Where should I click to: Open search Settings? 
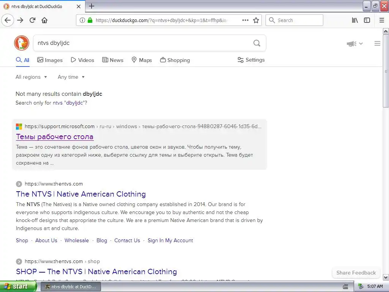tap(251, 60)
